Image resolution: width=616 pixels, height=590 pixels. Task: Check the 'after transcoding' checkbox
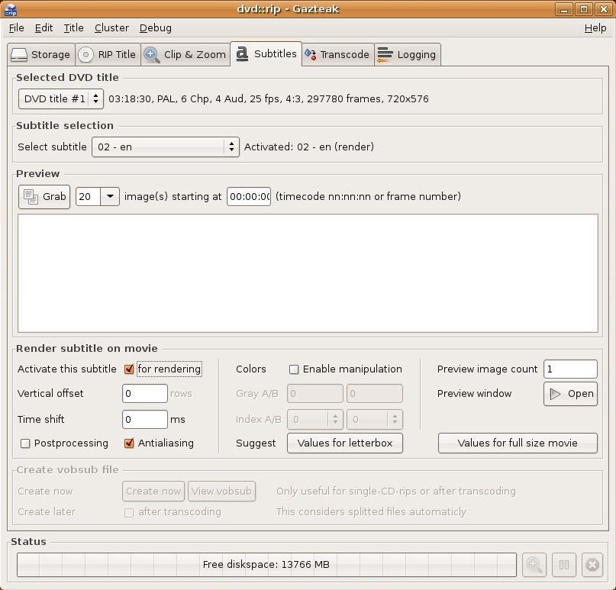[128, 513]
